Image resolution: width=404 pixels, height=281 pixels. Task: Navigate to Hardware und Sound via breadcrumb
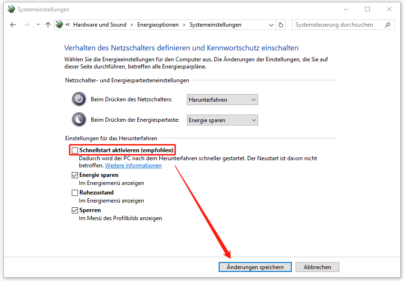pyautogui.click(x=99, y=24)
